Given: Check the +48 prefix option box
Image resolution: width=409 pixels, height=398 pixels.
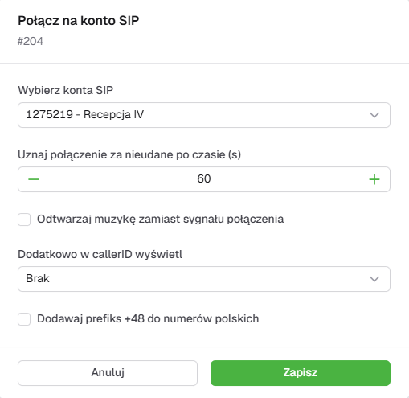Looking at the screenshot, I should pos(24,319).
